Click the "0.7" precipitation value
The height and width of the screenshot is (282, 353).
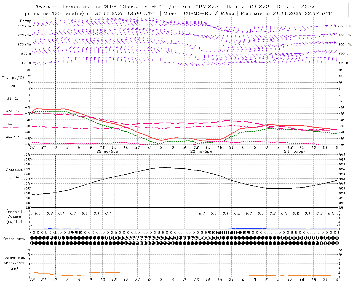click(x=249, y=213)
